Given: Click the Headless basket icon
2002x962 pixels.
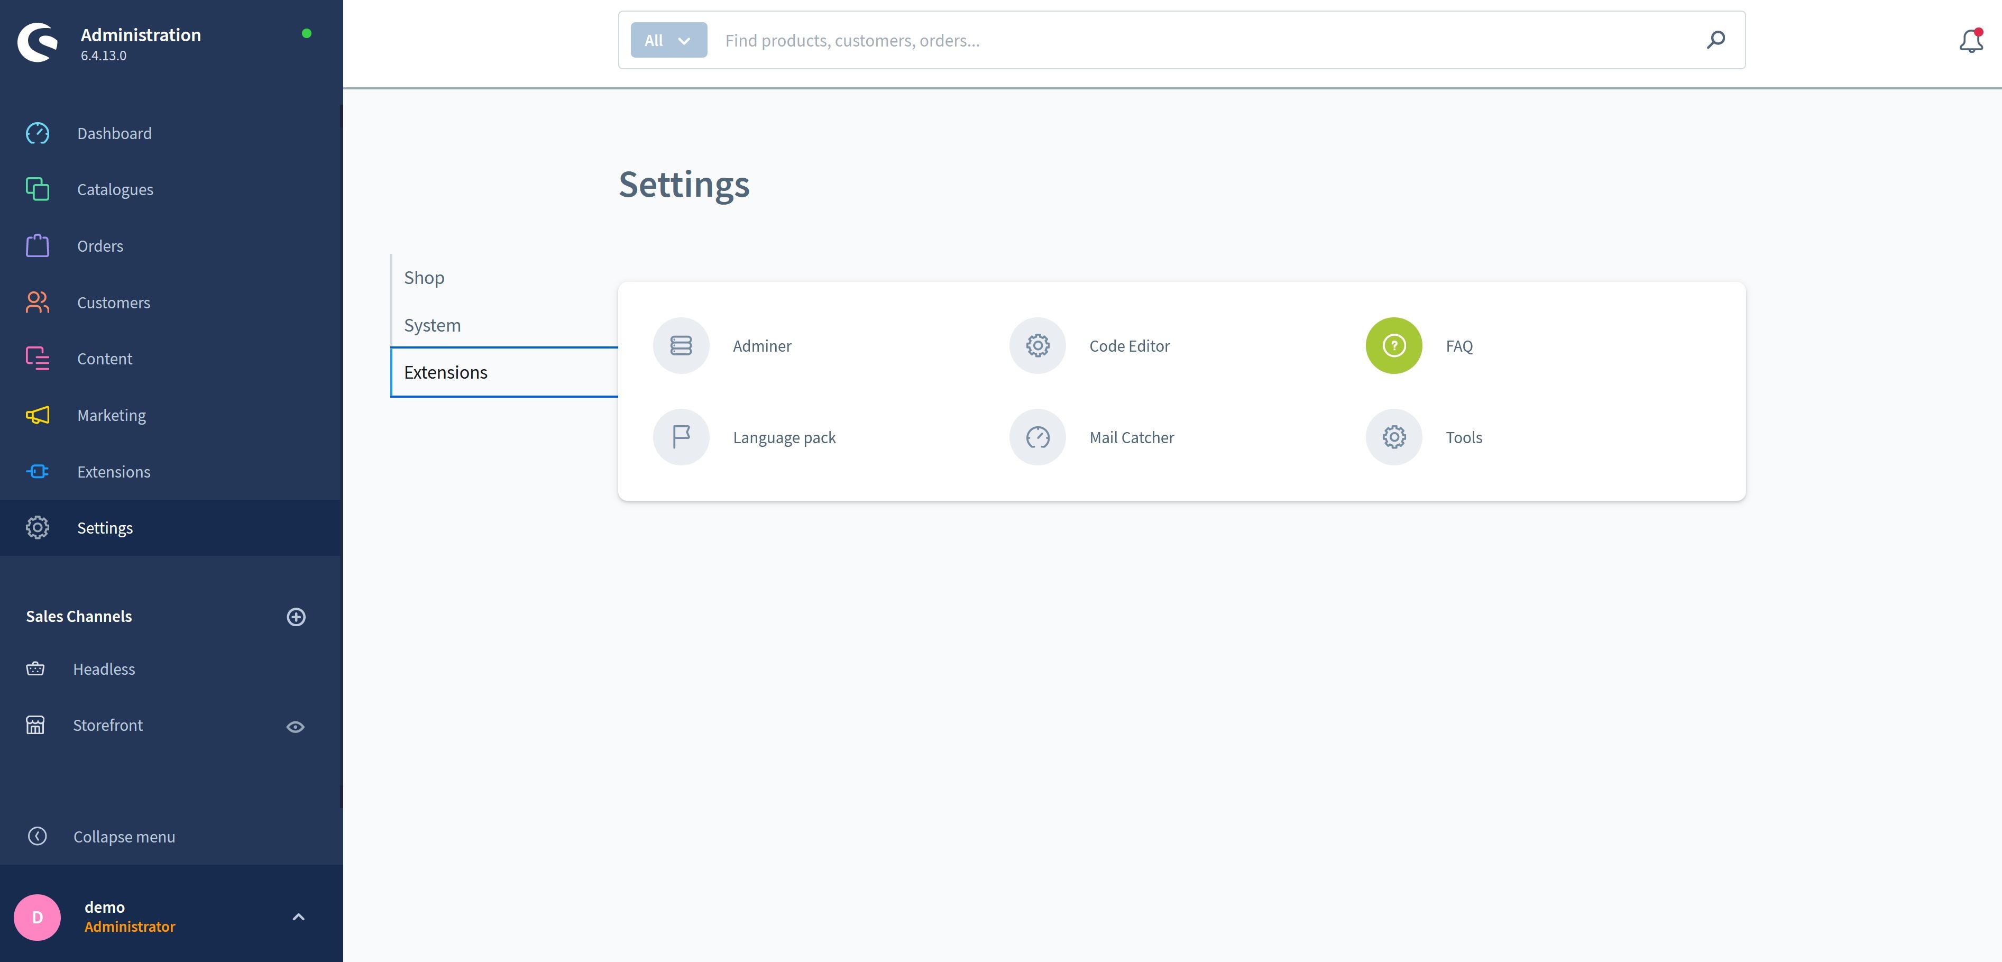Looking at the screenshot, I should 36,668.
